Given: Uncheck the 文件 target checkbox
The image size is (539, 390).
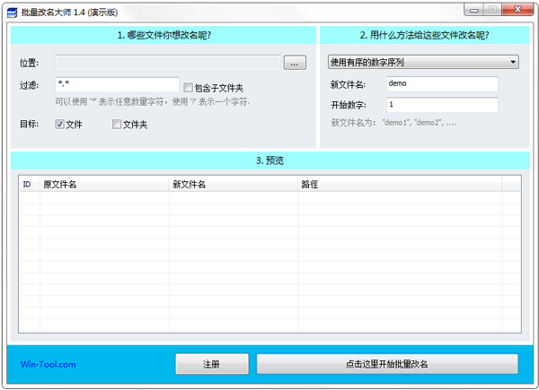Looking at the screenshot, I should [60, 125].
